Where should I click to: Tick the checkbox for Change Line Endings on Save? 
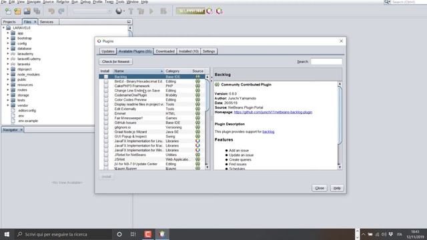point(106,91)
